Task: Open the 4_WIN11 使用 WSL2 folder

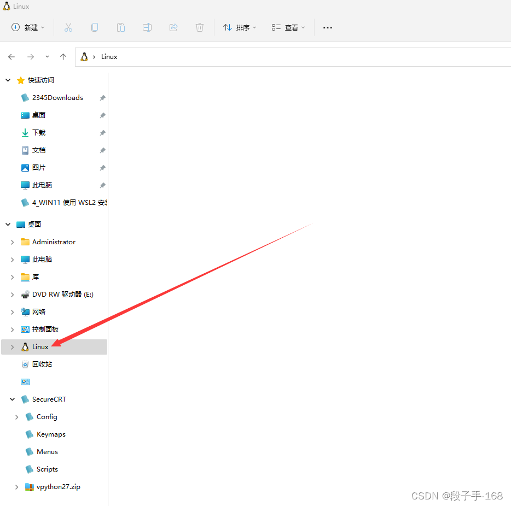Action: (69, 203)
